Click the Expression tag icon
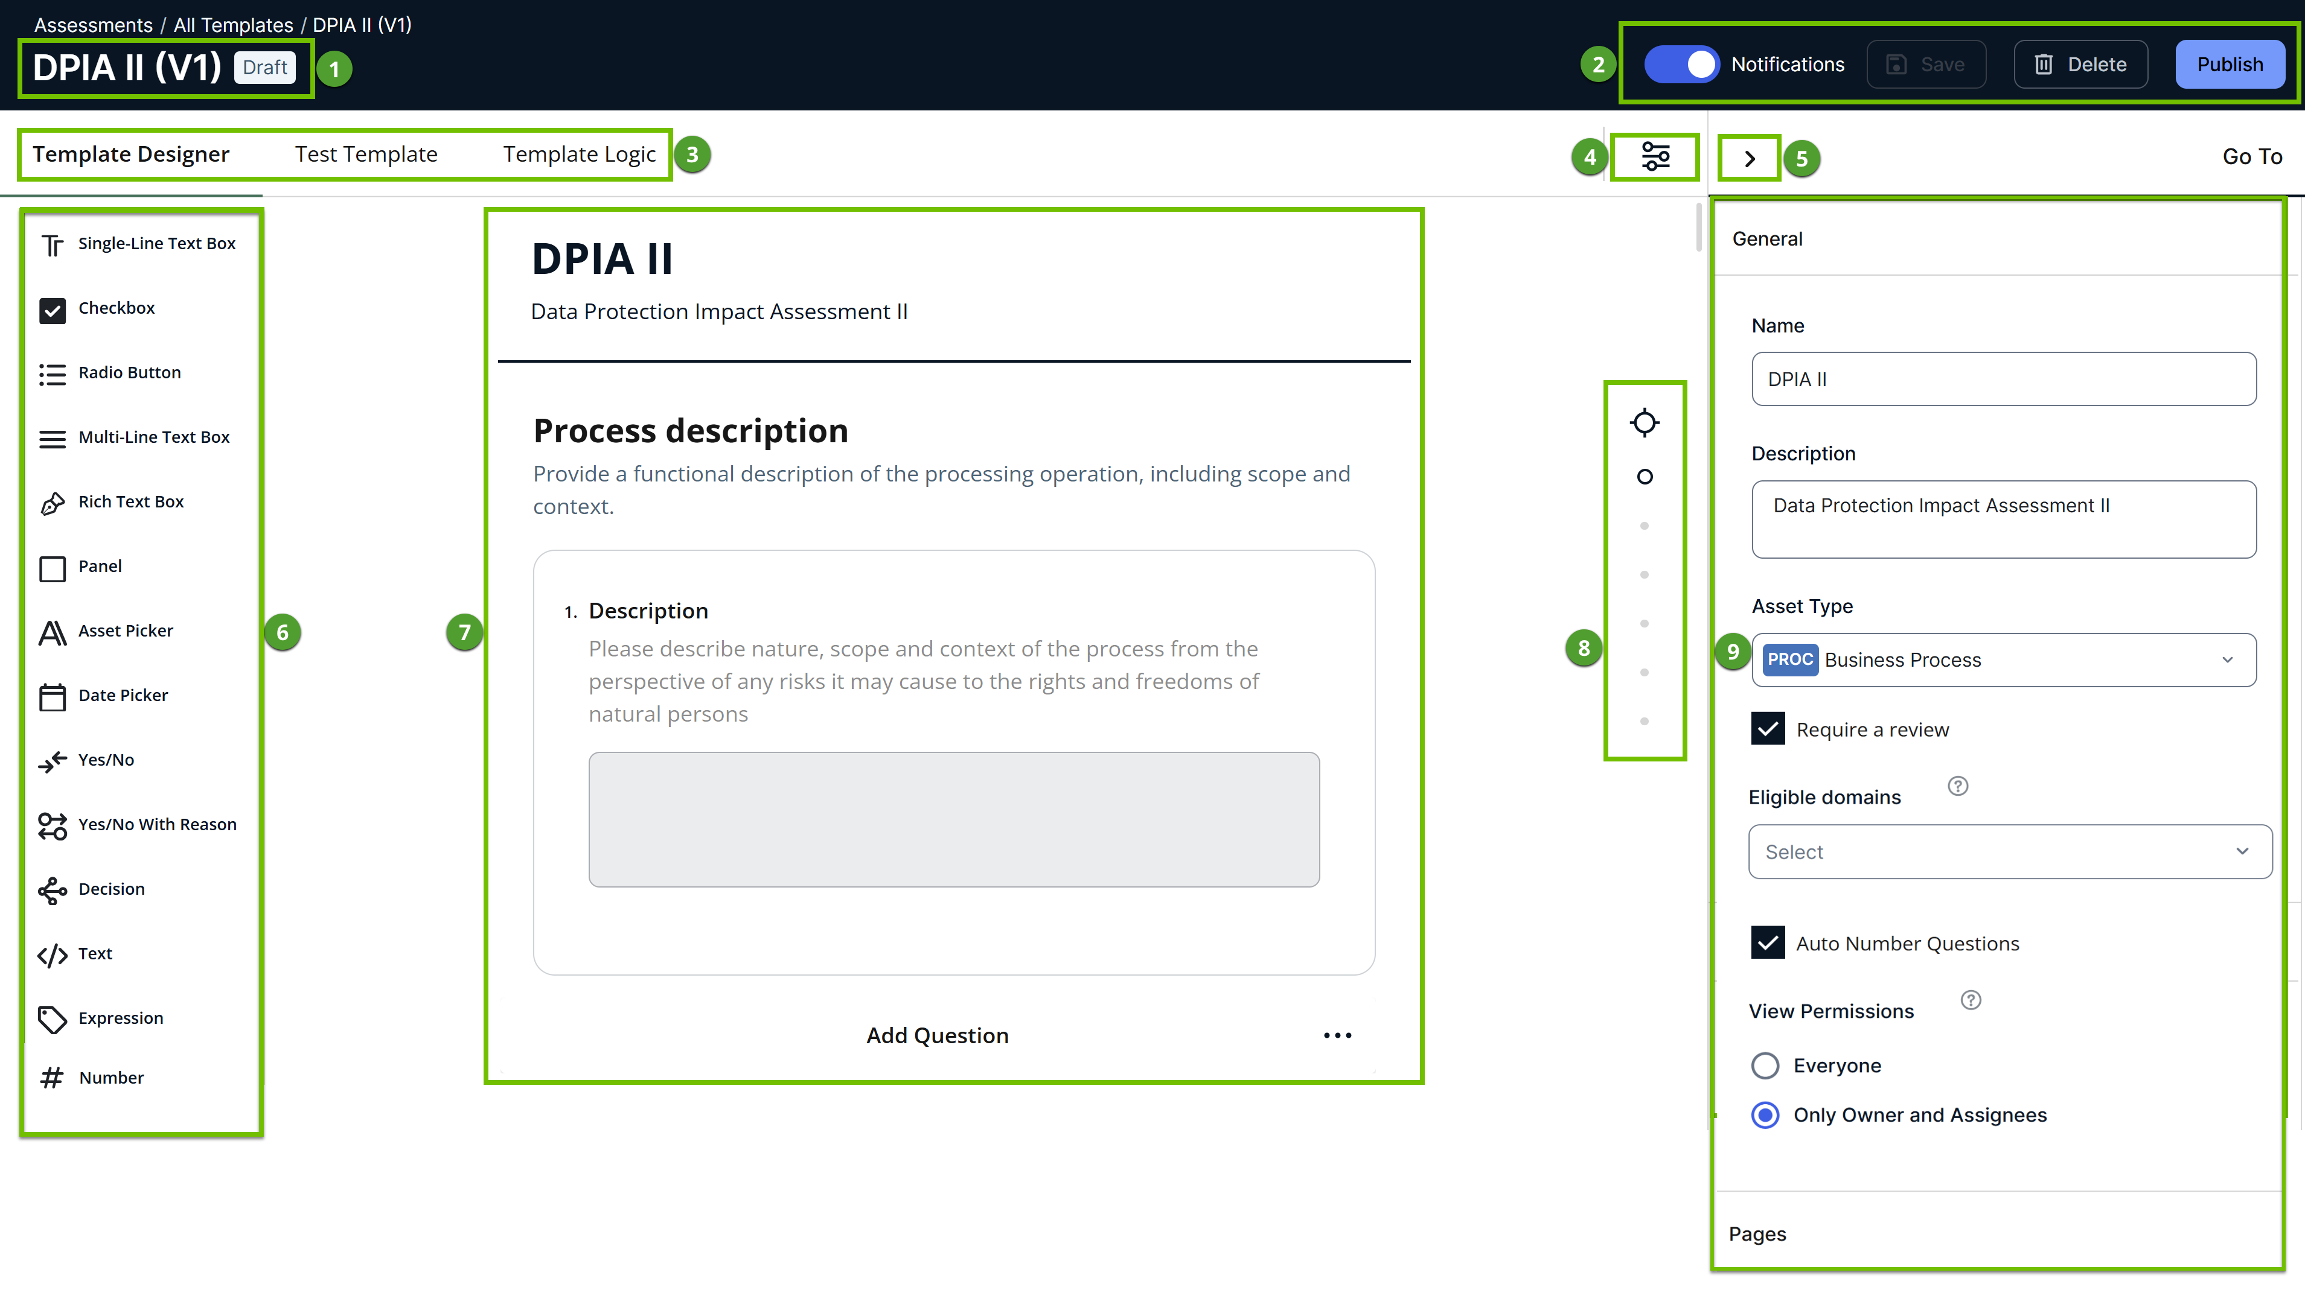 click(52, 1020)
